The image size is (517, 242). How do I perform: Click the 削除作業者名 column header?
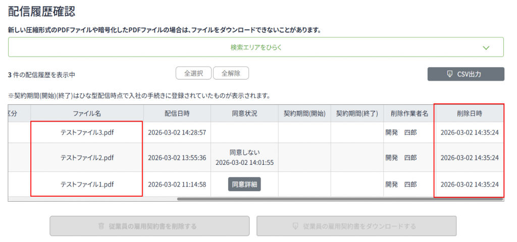pos(409,113)
